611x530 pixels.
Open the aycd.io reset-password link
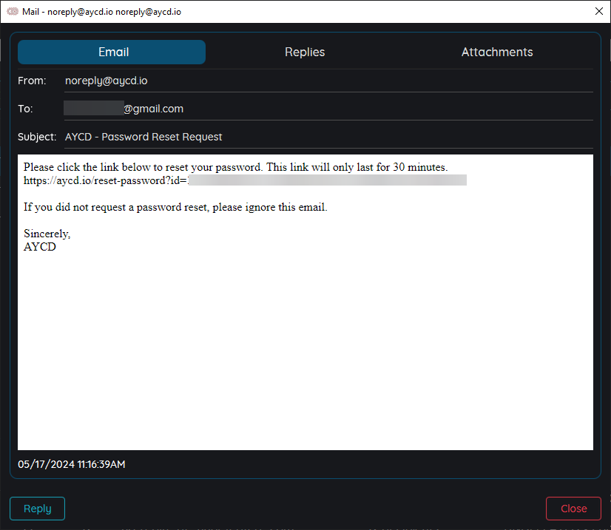click(245, 180)
